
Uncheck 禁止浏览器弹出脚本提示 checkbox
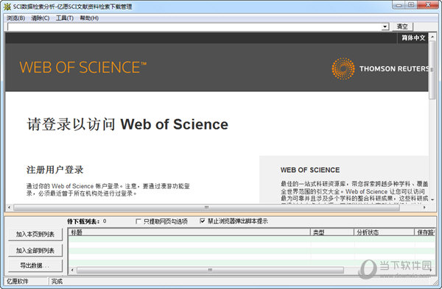click(202, 221)
